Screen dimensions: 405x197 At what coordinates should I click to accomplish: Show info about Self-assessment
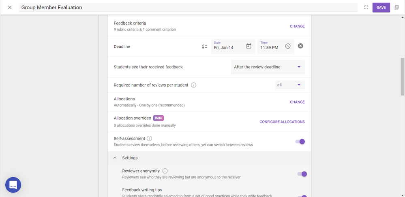pyautogui.click(x=149, y=138)
